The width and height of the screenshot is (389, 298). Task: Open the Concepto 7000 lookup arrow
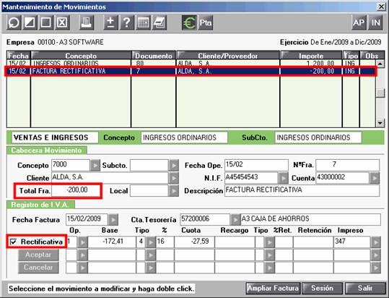coord(95,166)
